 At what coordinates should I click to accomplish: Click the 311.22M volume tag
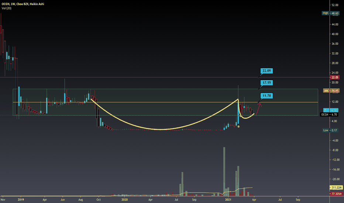pyautogui.click(x=336, y=187)
